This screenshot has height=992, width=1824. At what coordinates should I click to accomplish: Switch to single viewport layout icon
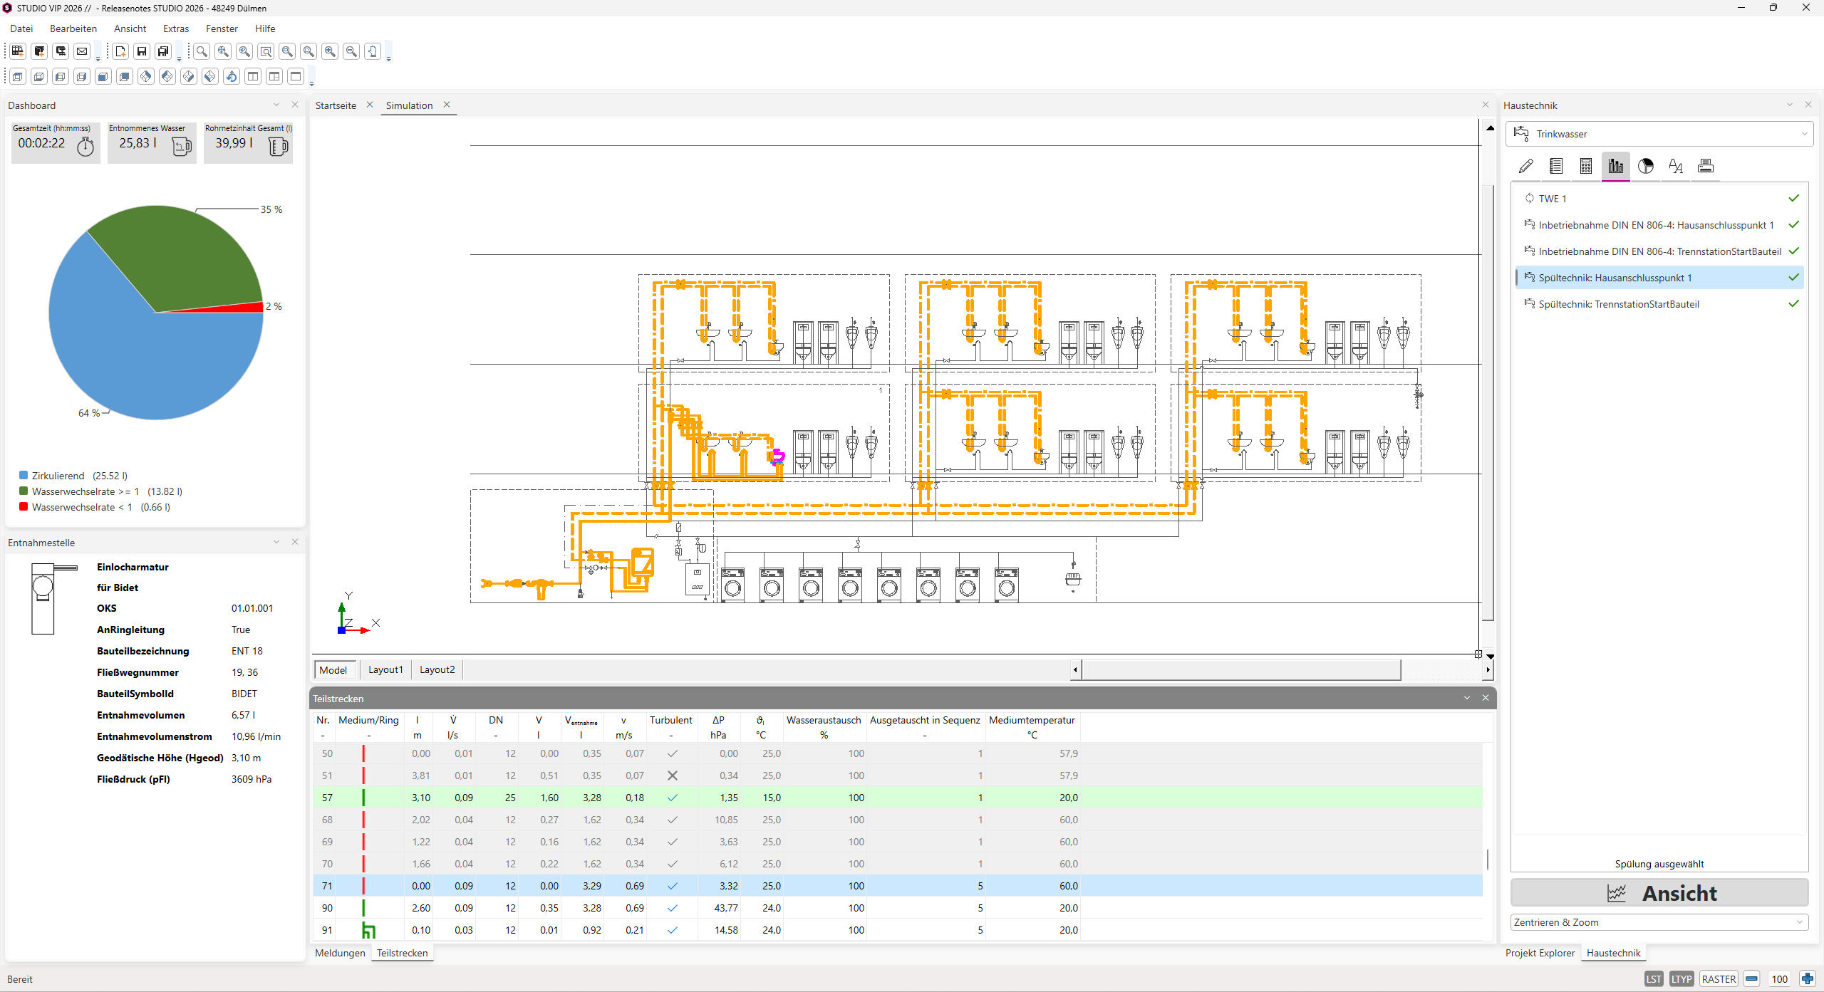click(296, 76)
